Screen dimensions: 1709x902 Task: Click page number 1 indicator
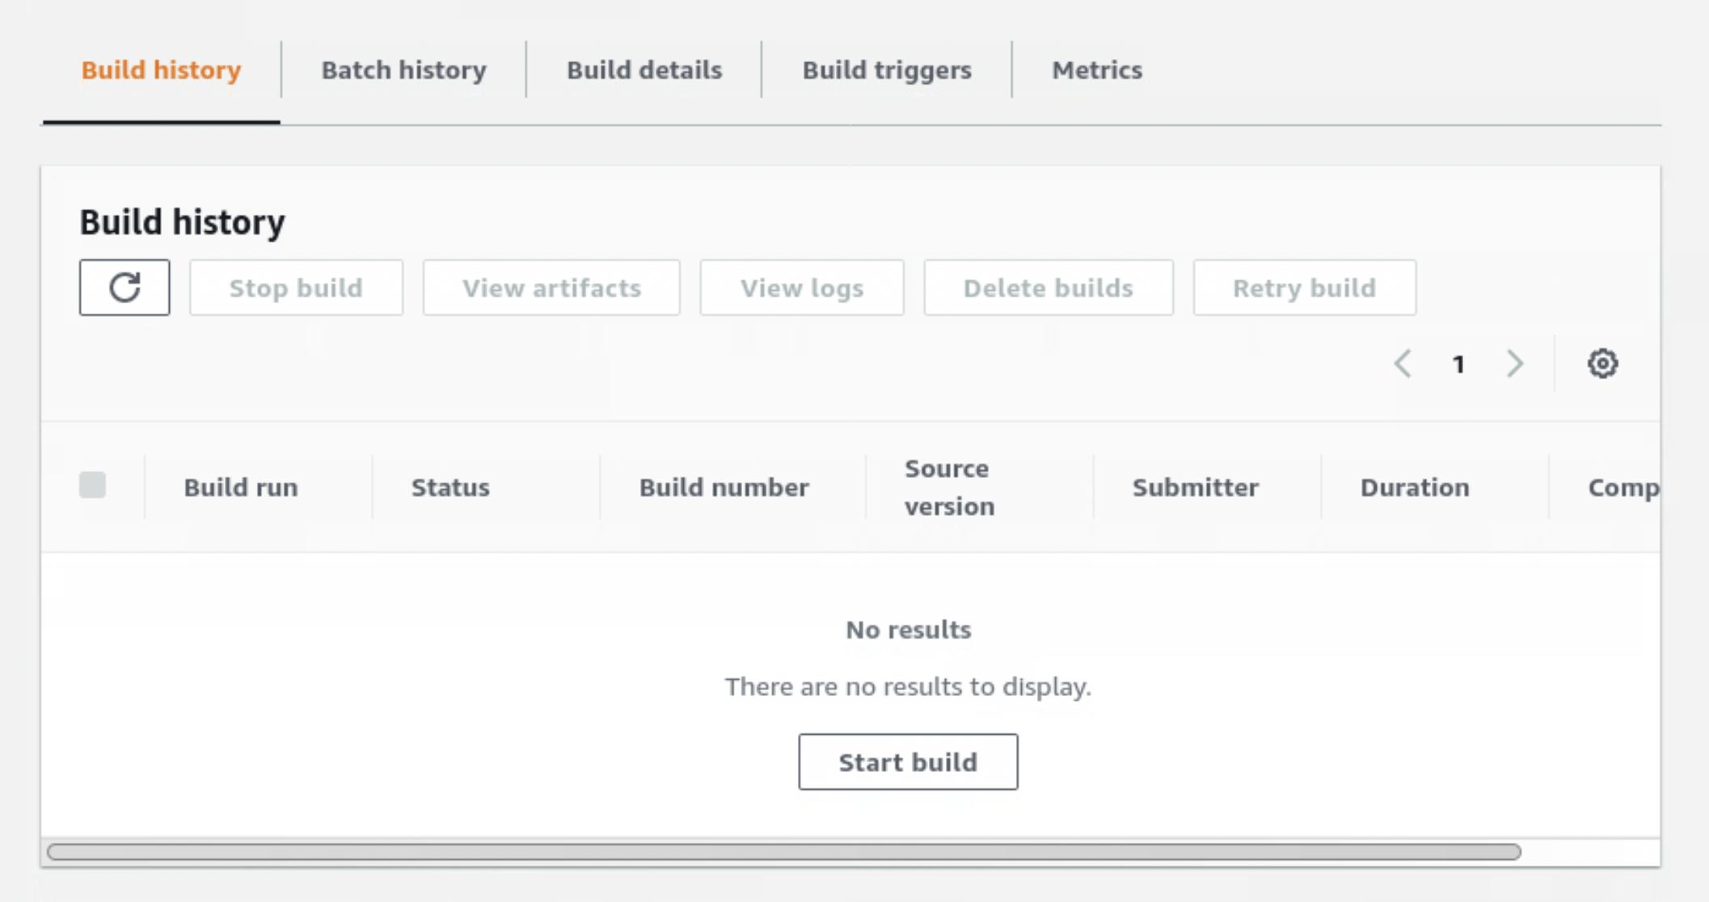(x=1458, y=365)
